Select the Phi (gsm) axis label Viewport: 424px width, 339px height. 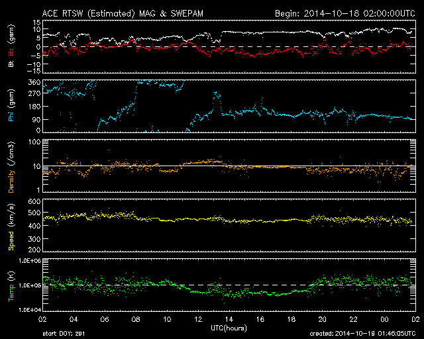coord(11,106)
